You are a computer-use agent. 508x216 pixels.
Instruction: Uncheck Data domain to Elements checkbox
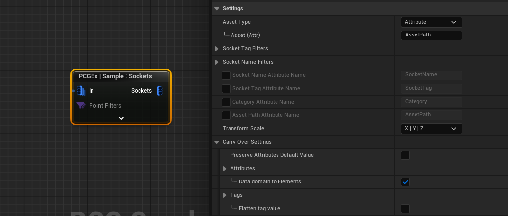[405, 182]
